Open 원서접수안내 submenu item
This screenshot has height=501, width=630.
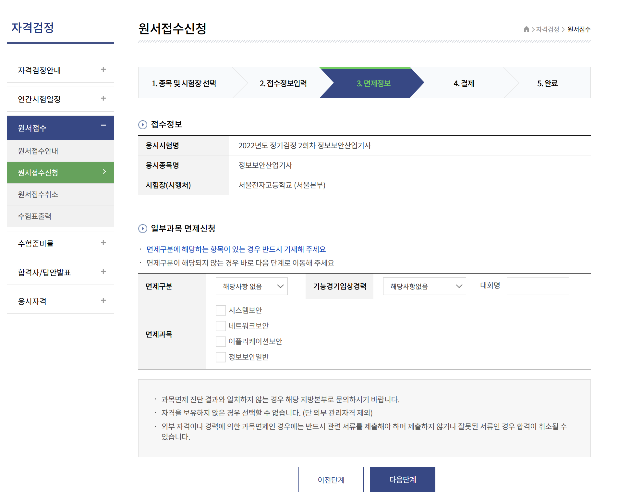(x=38, y=151)
